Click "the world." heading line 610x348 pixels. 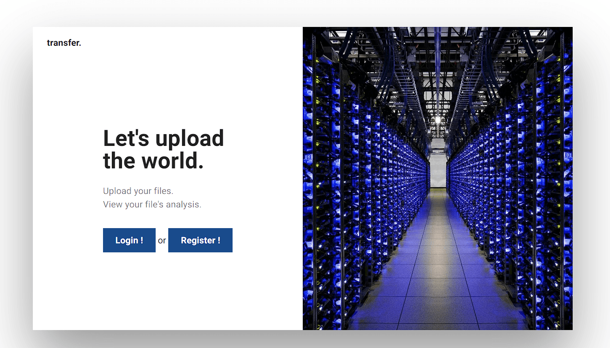(x=153, y=161)
